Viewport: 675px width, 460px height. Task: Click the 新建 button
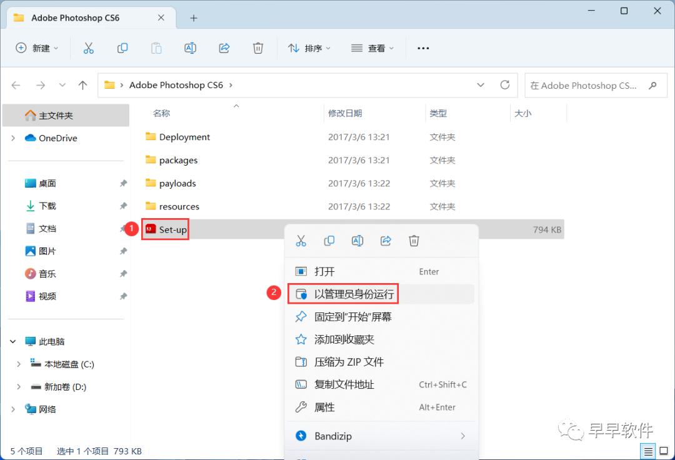click(36, 48)
